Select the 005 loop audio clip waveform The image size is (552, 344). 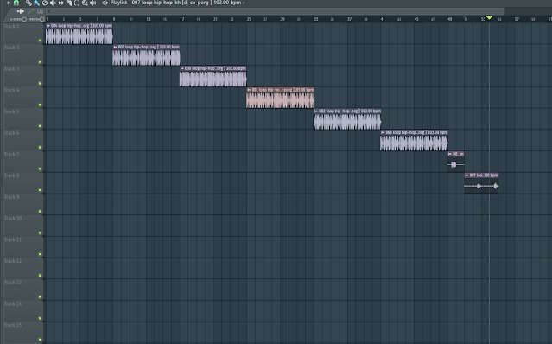click(x=146, y=57)
